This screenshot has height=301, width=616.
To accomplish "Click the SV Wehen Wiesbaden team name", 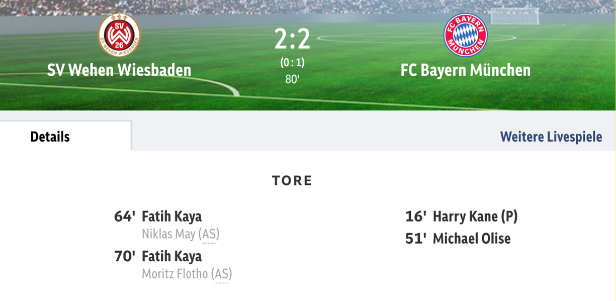I will (119, 70).
